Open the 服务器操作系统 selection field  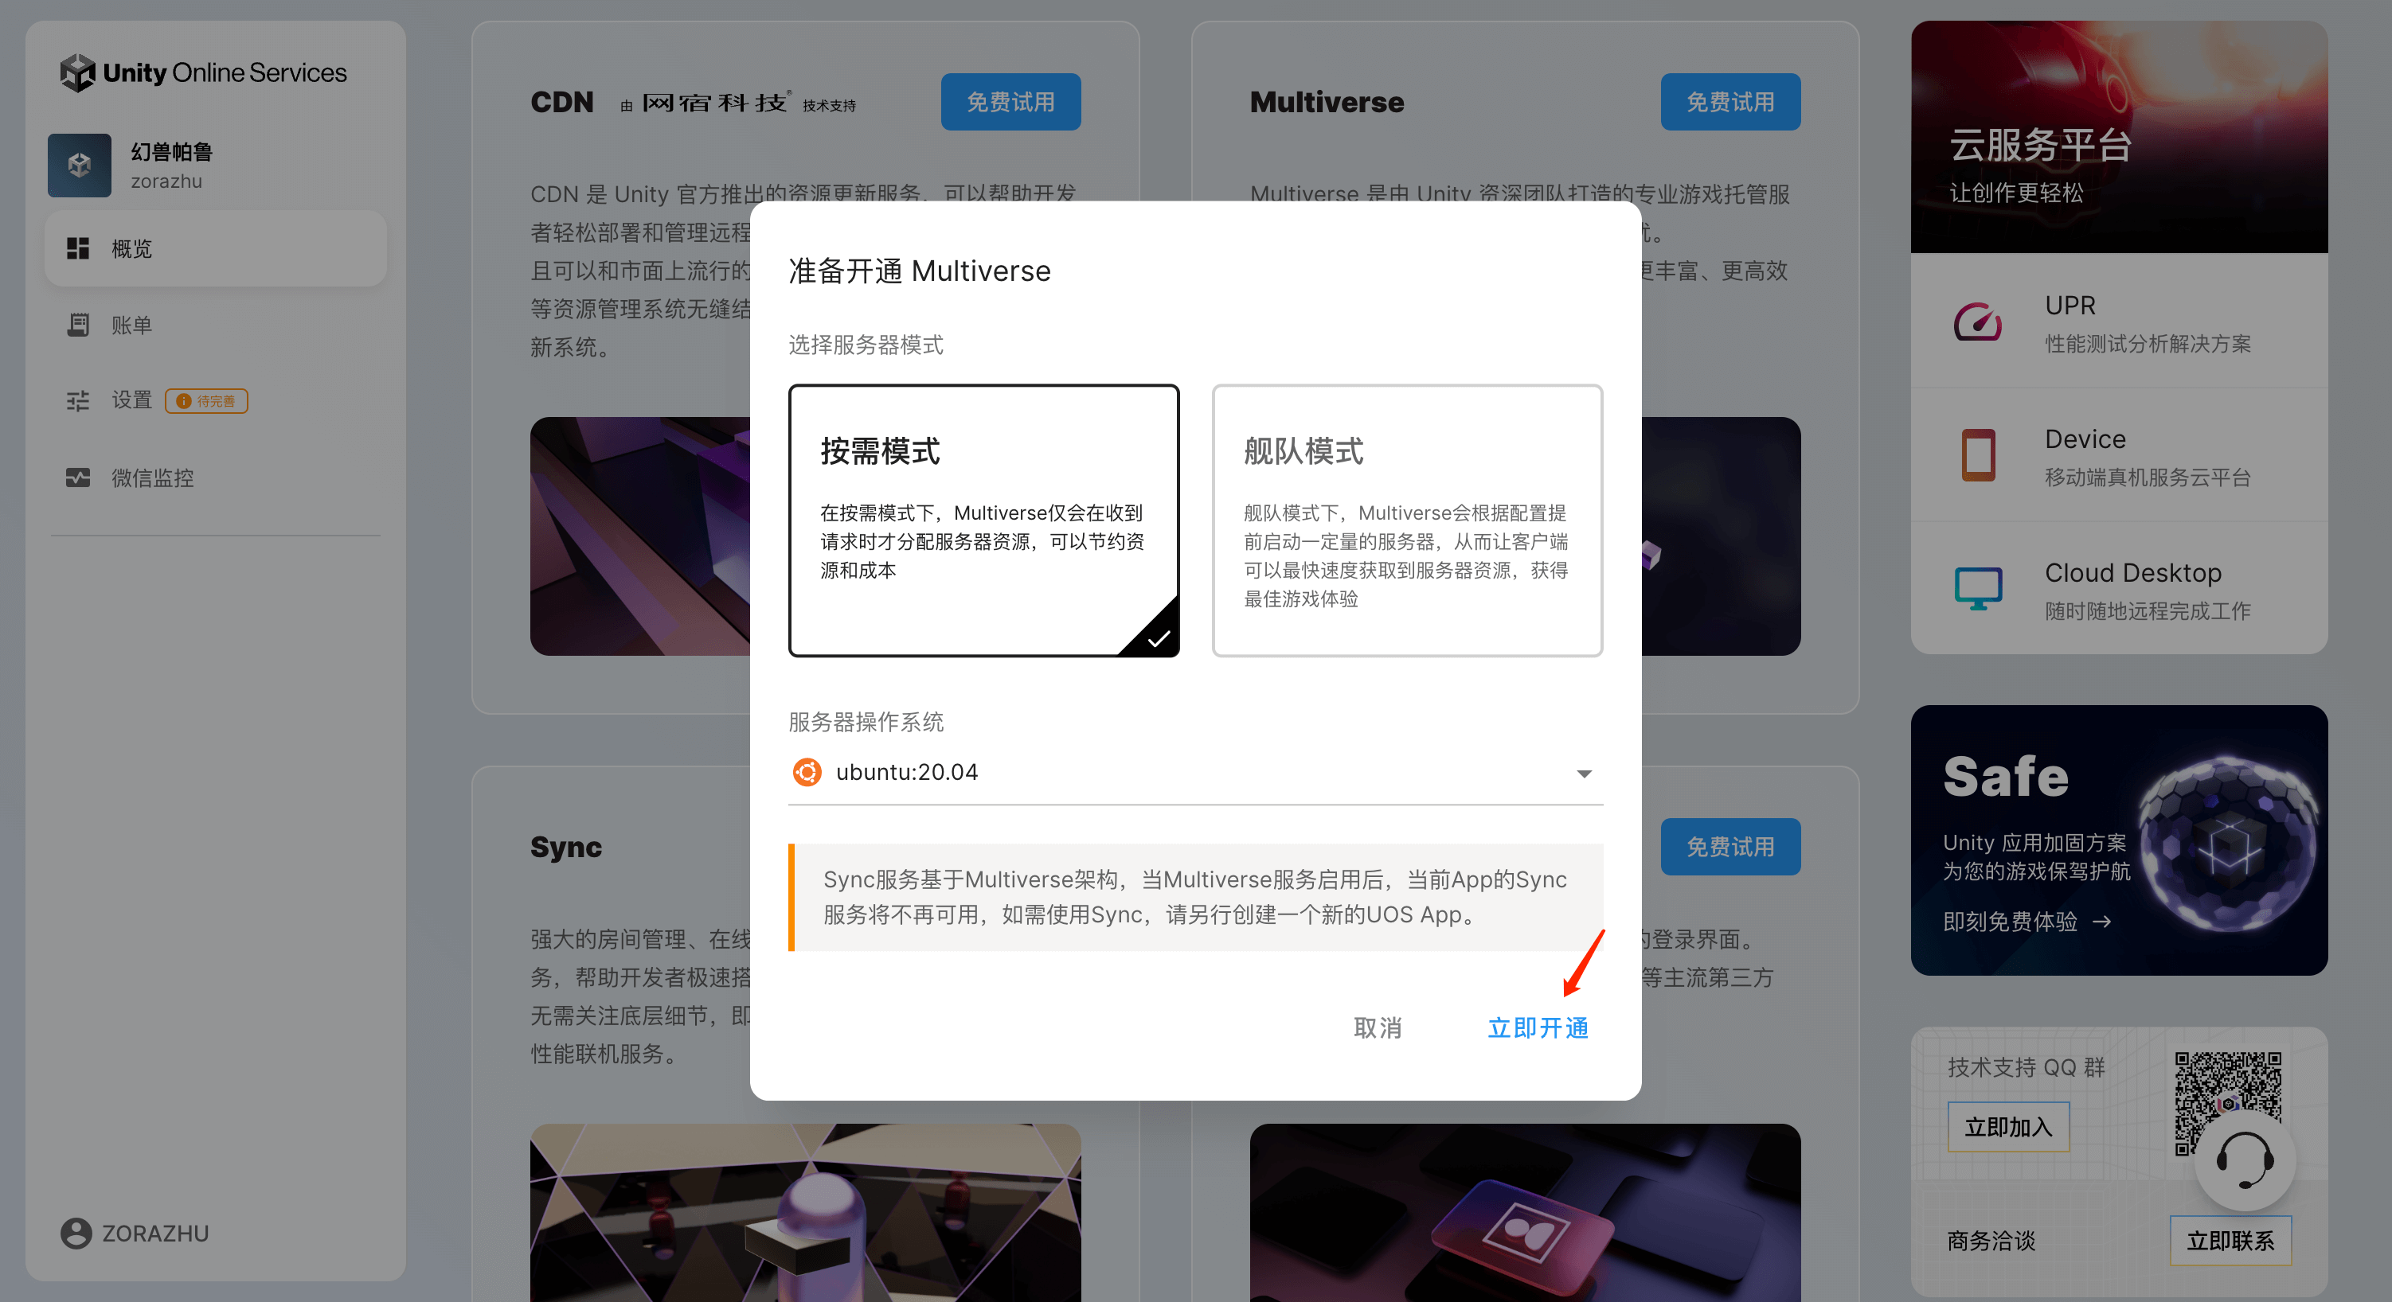[1194, 772]
